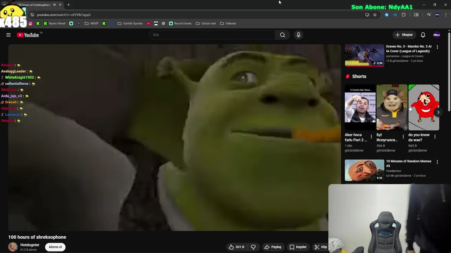The height and width of the screenshot is (253, 451).
Task: Open the Бу! Испугался short thumbnail
Action: click(x=392, y=107)
